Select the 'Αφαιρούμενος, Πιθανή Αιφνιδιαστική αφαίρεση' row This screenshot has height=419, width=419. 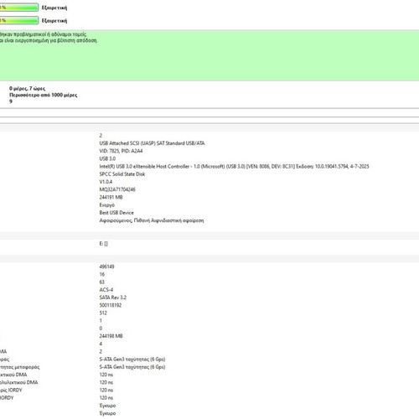click(x=152, y=220)
